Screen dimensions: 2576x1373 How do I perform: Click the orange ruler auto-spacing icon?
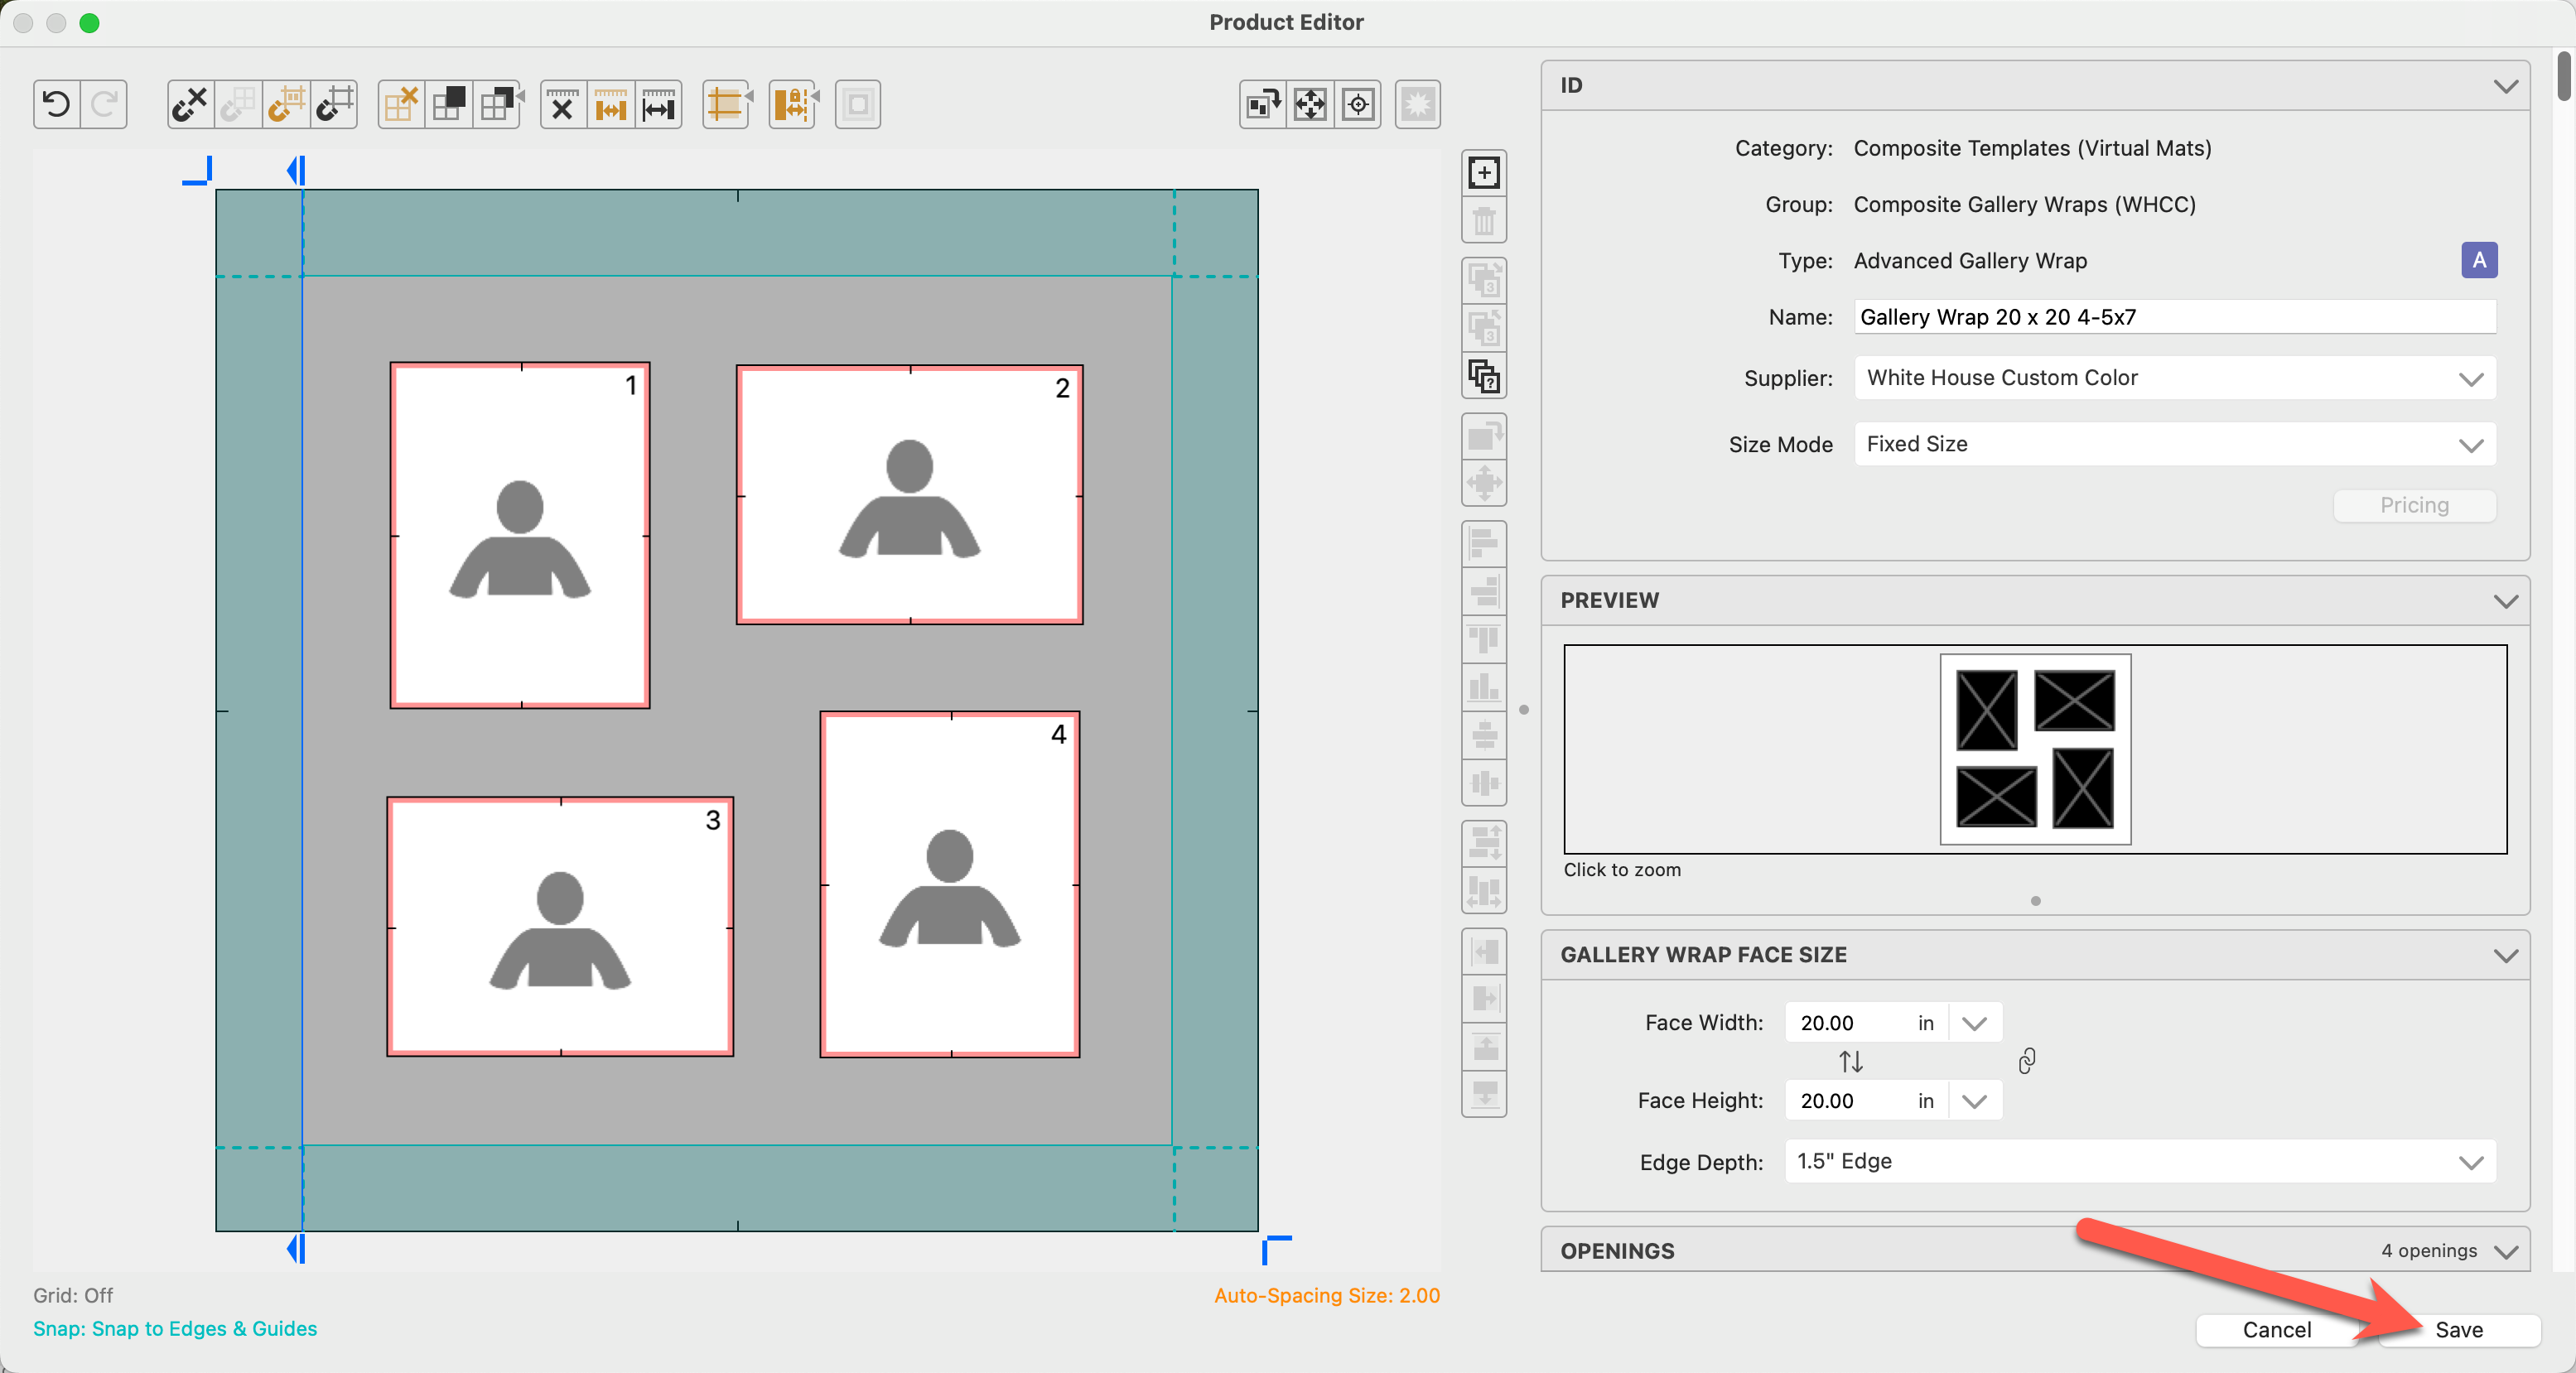coord(610,104)
